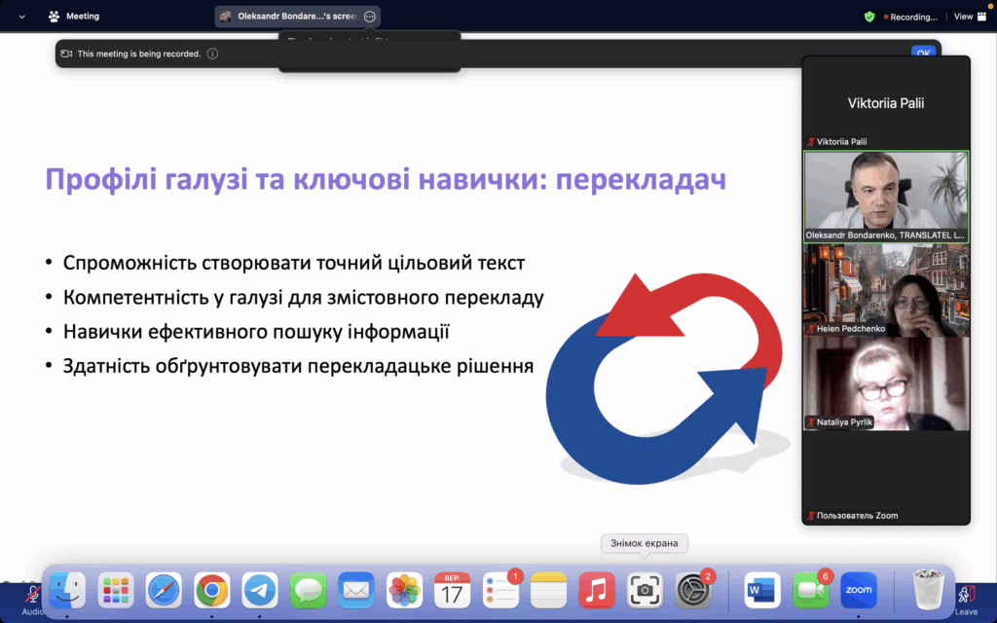Open the info icon in recording notice

pyautogui.click(x=212, y=54)
